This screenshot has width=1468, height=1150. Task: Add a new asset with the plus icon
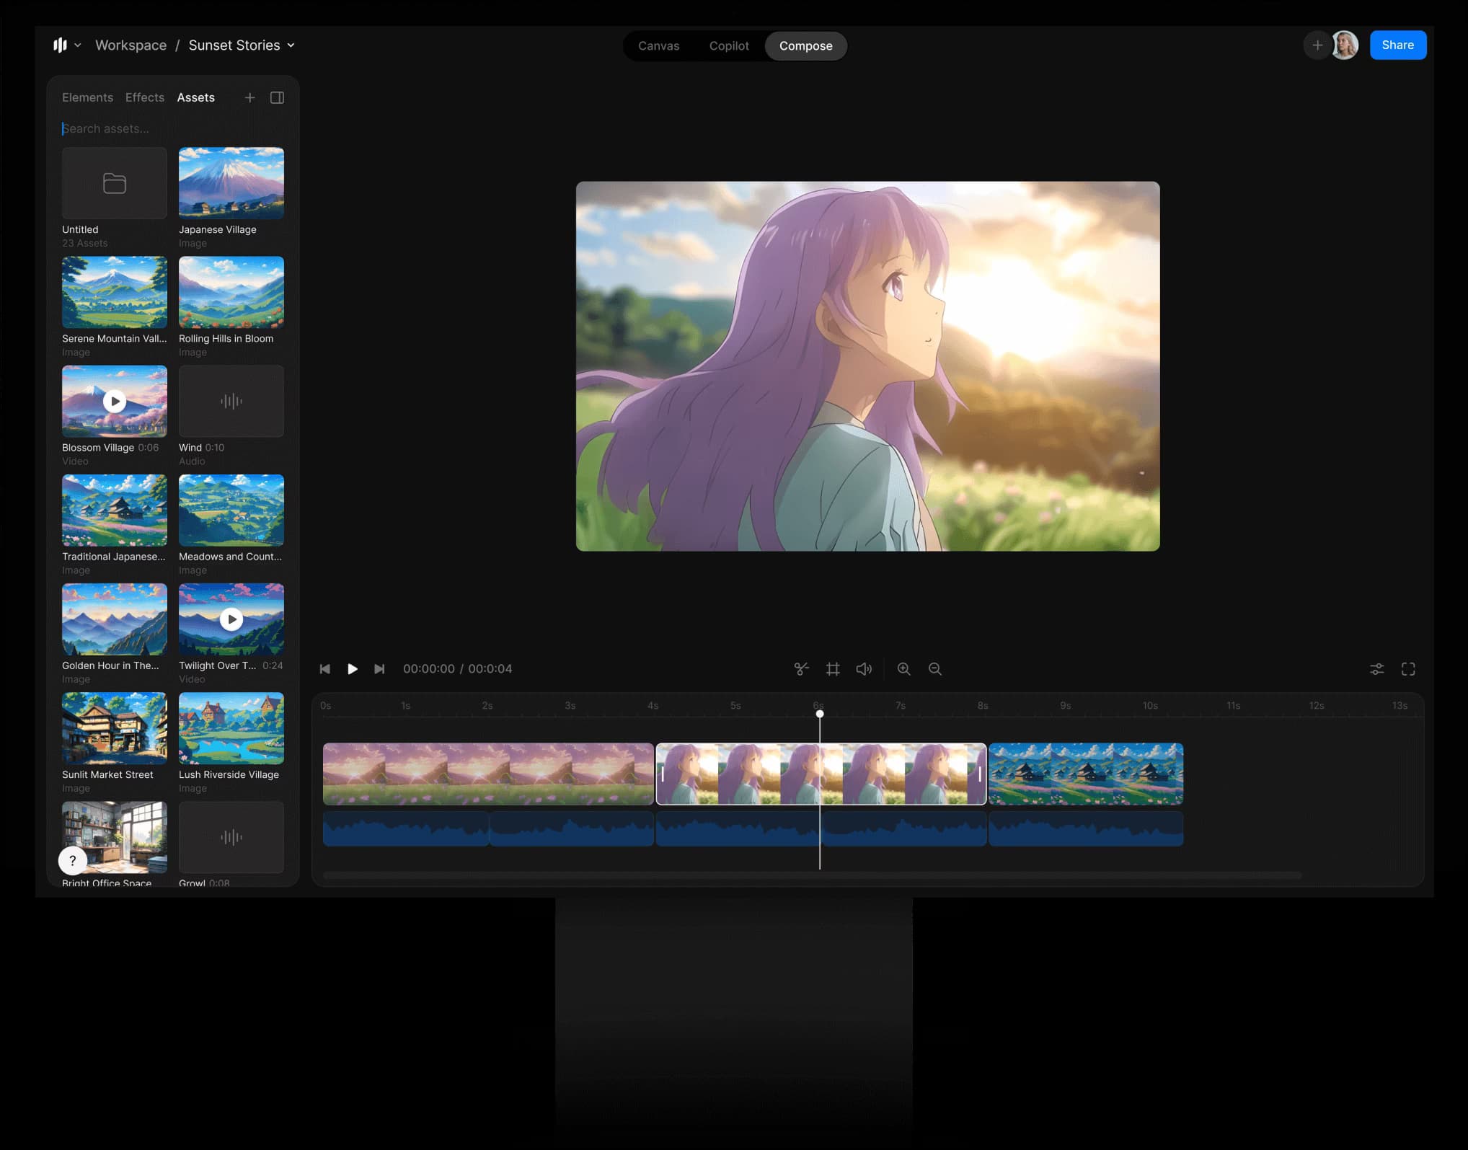pyautogui.click(x=250, y=97)
